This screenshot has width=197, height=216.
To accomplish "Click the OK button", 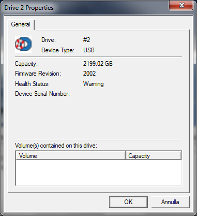I will 128,202.
